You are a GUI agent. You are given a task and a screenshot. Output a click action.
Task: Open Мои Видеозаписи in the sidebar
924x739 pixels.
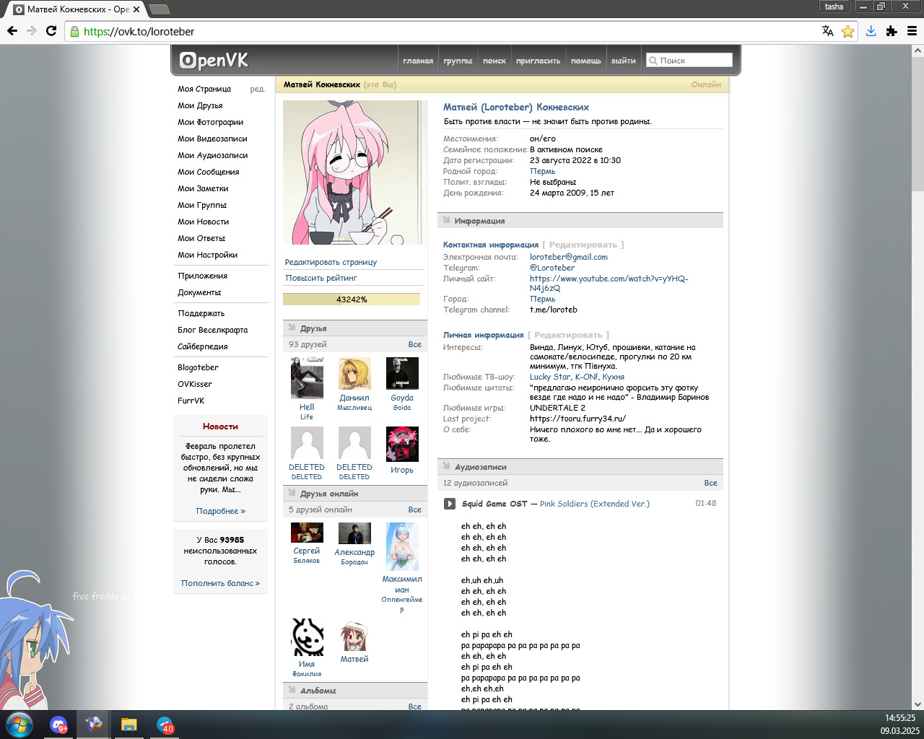212,139
